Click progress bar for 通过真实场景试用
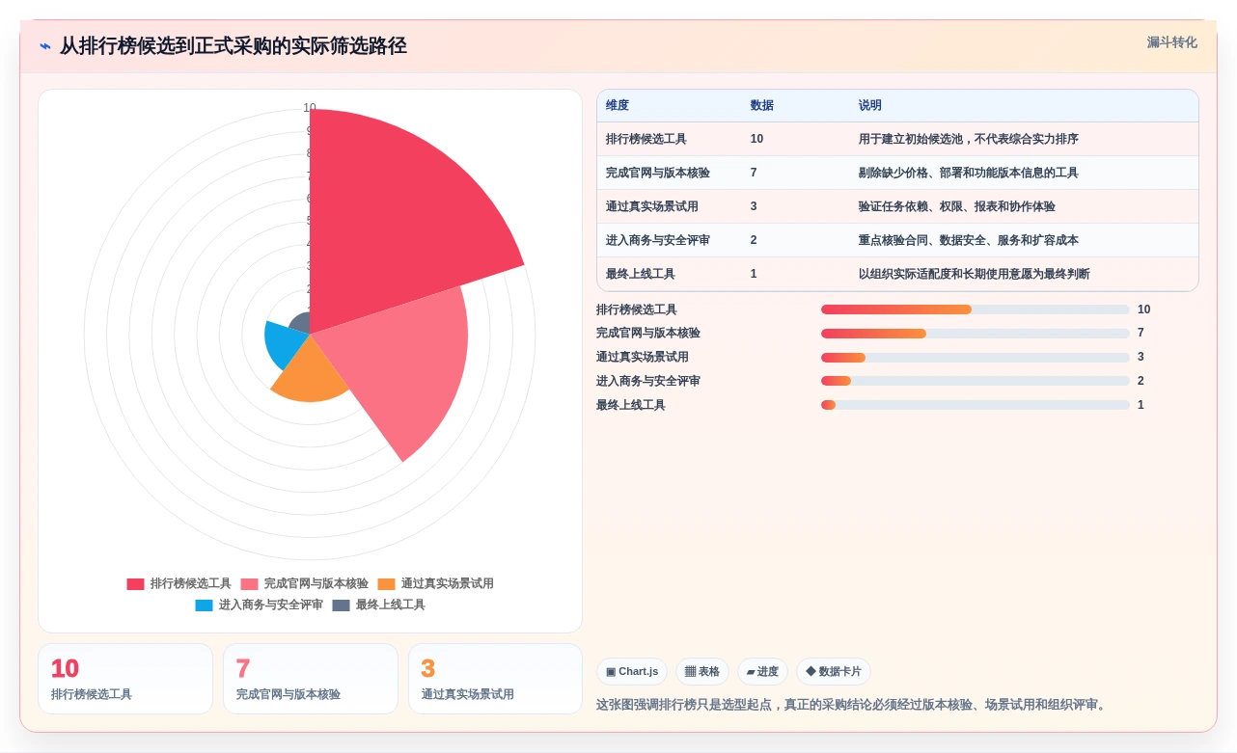Image resolution: width=1237 pixels, height=753 pixels. pos(976,358)
